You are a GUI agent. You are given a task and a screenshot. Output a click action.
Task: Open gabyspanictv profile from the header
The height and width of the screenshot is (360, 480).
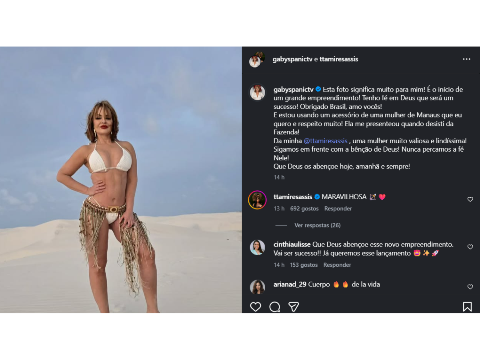[292, 59]
